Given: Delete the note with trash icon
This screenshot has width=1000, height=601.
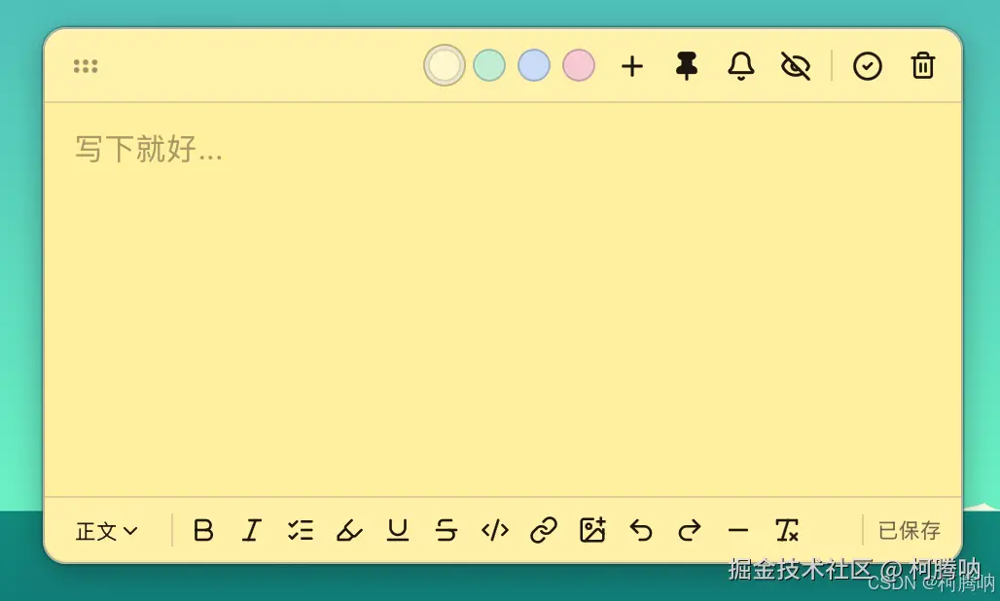Looking at the screenshot, I should tap(923, 66).
